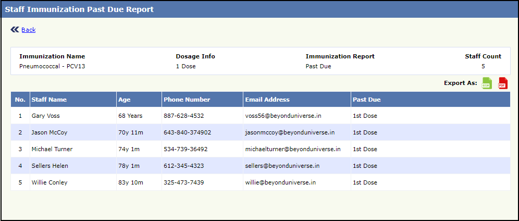Click the Staff Count value 5
519x221 pixels.
[x=483, y=66]
